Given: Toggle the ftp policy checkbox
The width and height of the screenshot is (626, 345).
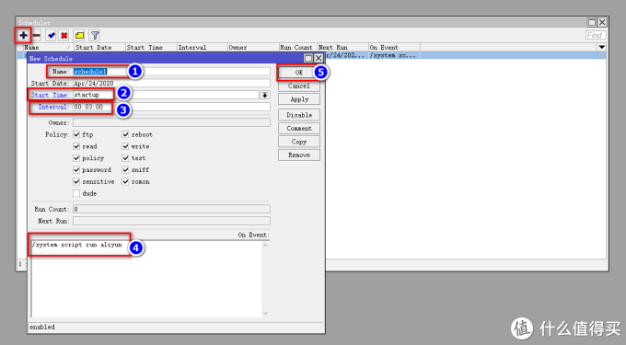Looking at the screenshot, I should 76,134.
